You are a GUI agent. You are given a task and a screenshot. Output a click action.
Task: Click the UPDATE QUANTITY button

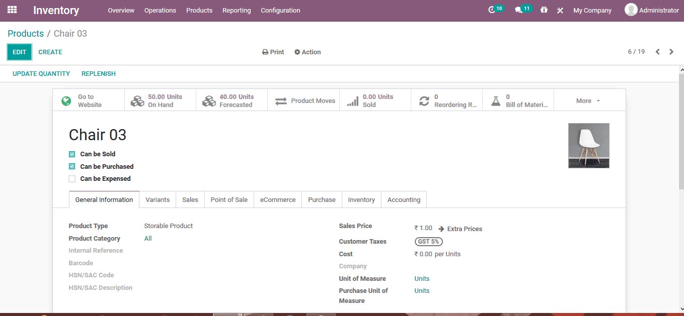point(41,73)
